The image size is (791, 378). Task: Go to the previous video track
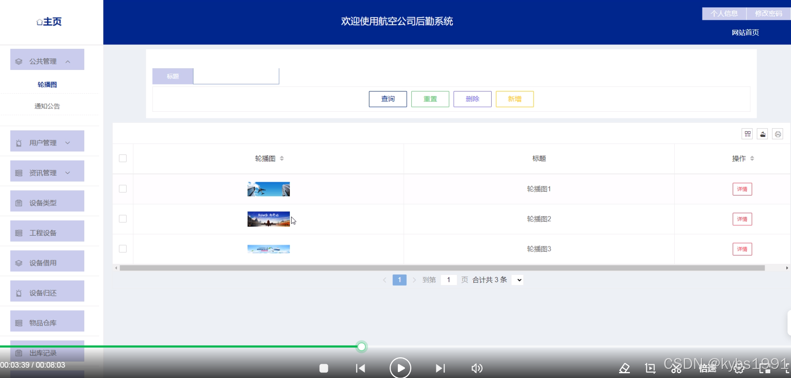point(360,368)
